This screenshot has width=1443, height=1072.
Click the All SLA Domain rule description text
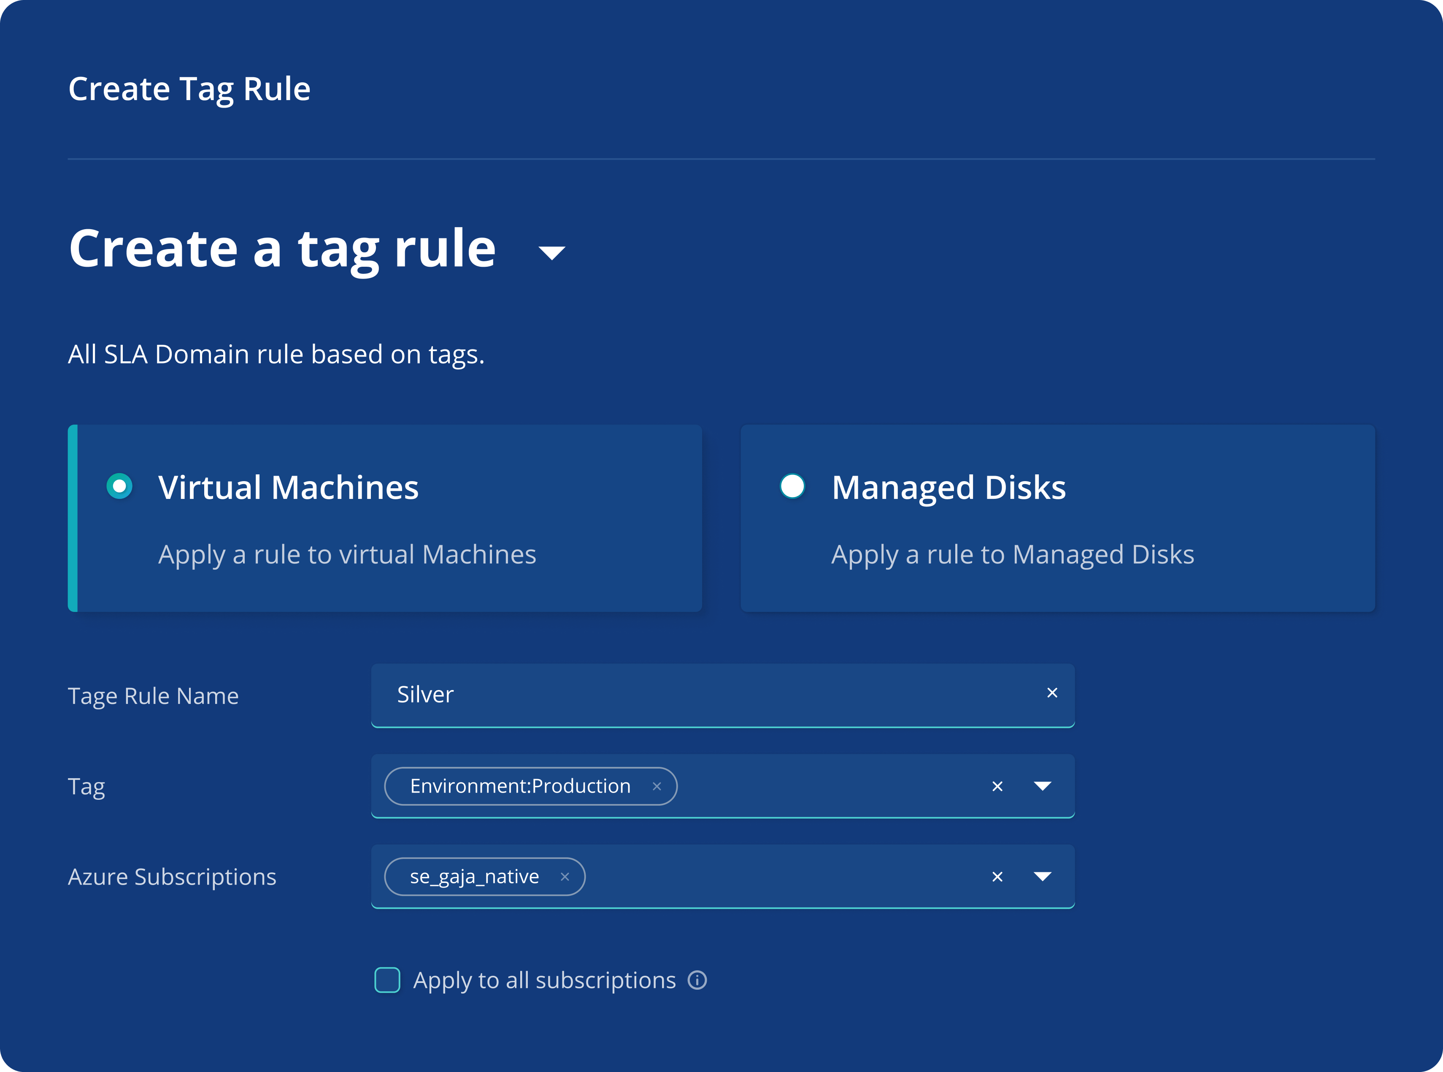(276, 355)
